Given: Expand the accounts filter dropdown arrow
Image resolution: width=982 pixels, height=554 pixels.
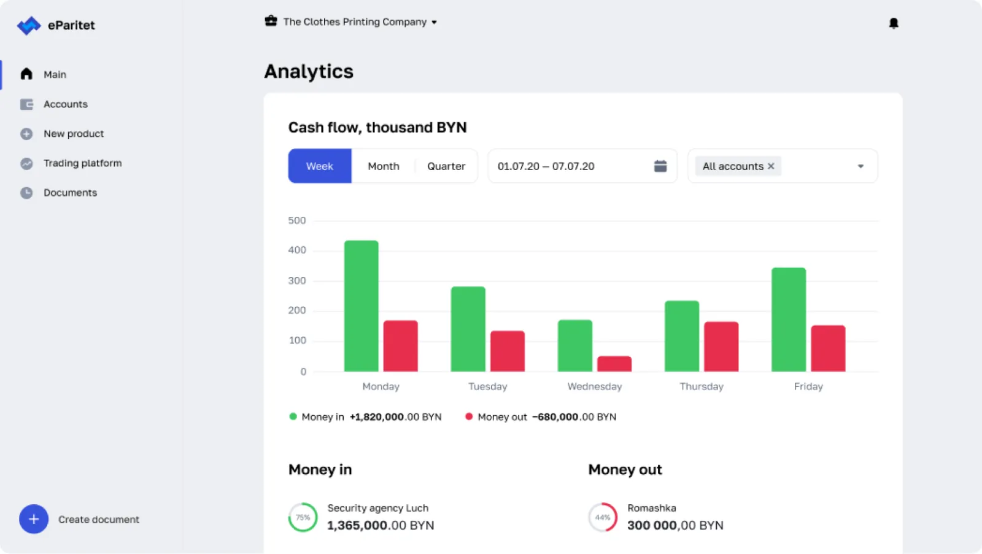Looking at the screenshot, I should (860, 166).
